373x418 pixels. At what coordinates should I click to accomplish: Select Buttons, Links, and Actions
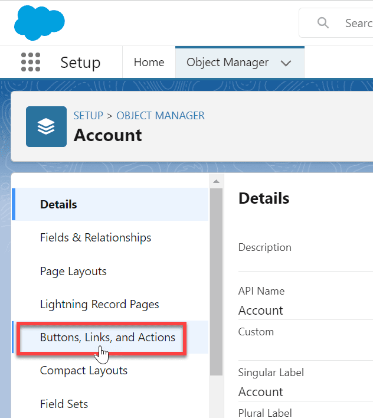pyautogui.click(x=110, y=337)
